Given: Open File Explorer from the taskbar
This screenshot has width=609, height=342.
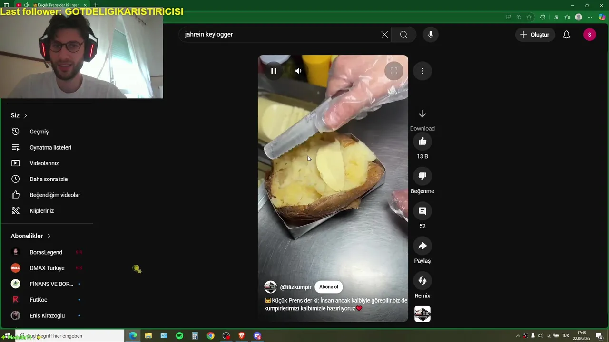Looking at the screenshot, I should pos(148,336).
